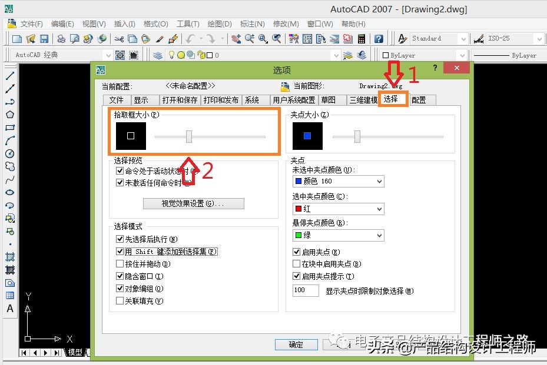The width and height of the screenshot is (547, 365).
Task: Click the 视觉效果设置(G)... button
Action: 194,203
